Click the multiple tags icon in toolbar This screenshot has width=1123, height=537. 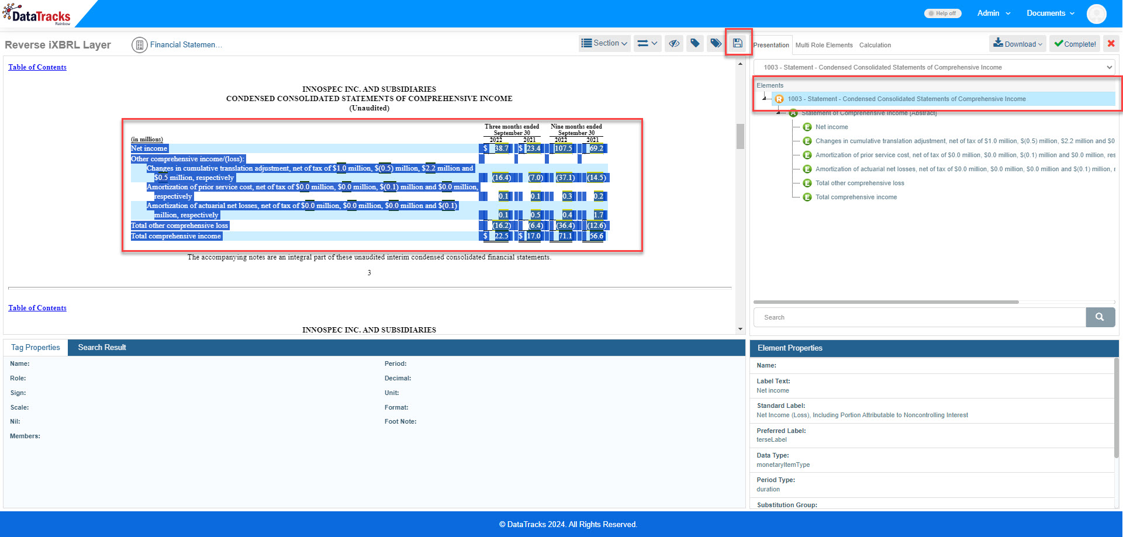point(716,43)
